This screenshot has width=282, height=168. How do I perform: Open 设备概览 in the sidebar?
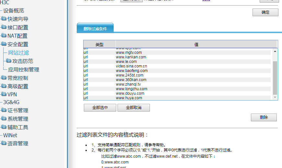pyautogui.click(x=14, y=11)
